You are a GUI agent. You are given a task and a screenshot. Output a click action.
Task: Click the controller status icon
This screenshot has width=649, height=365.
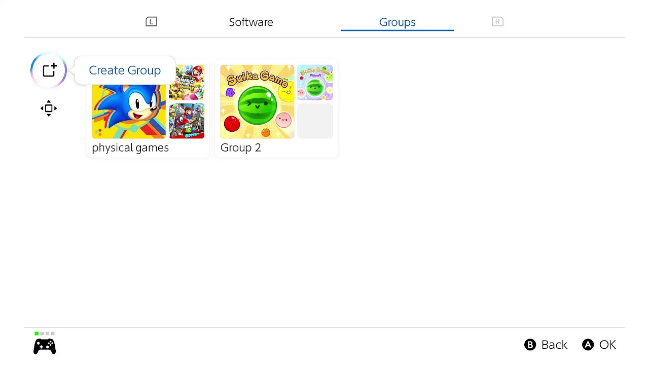[x=45, y=346]
